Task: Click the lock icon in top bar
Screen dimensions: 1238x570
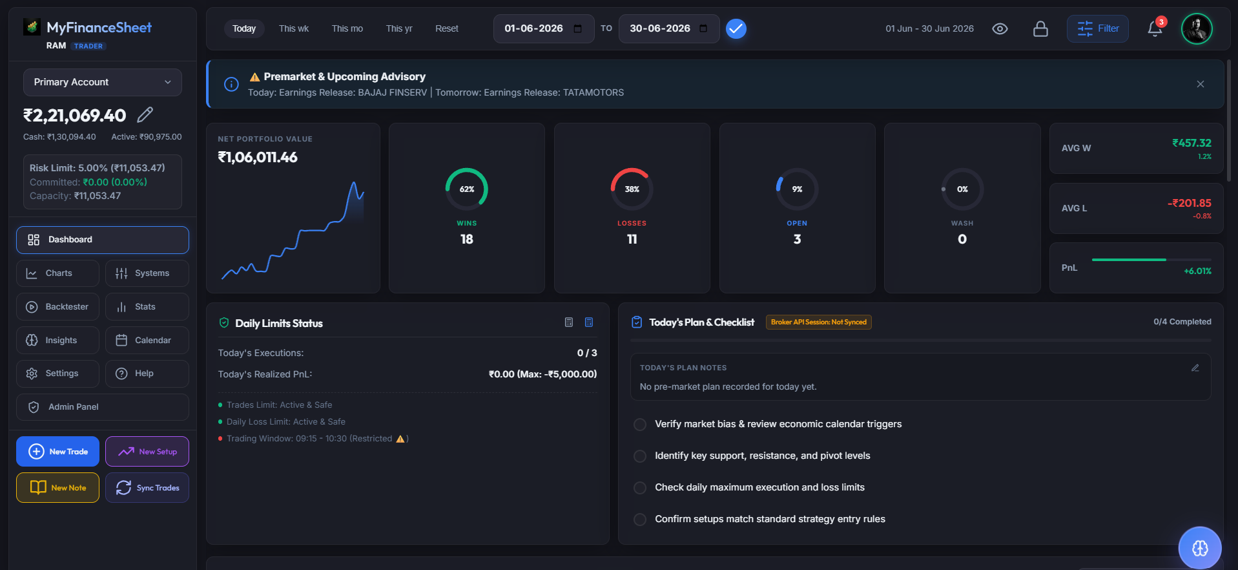Action: click(1040, 28)
